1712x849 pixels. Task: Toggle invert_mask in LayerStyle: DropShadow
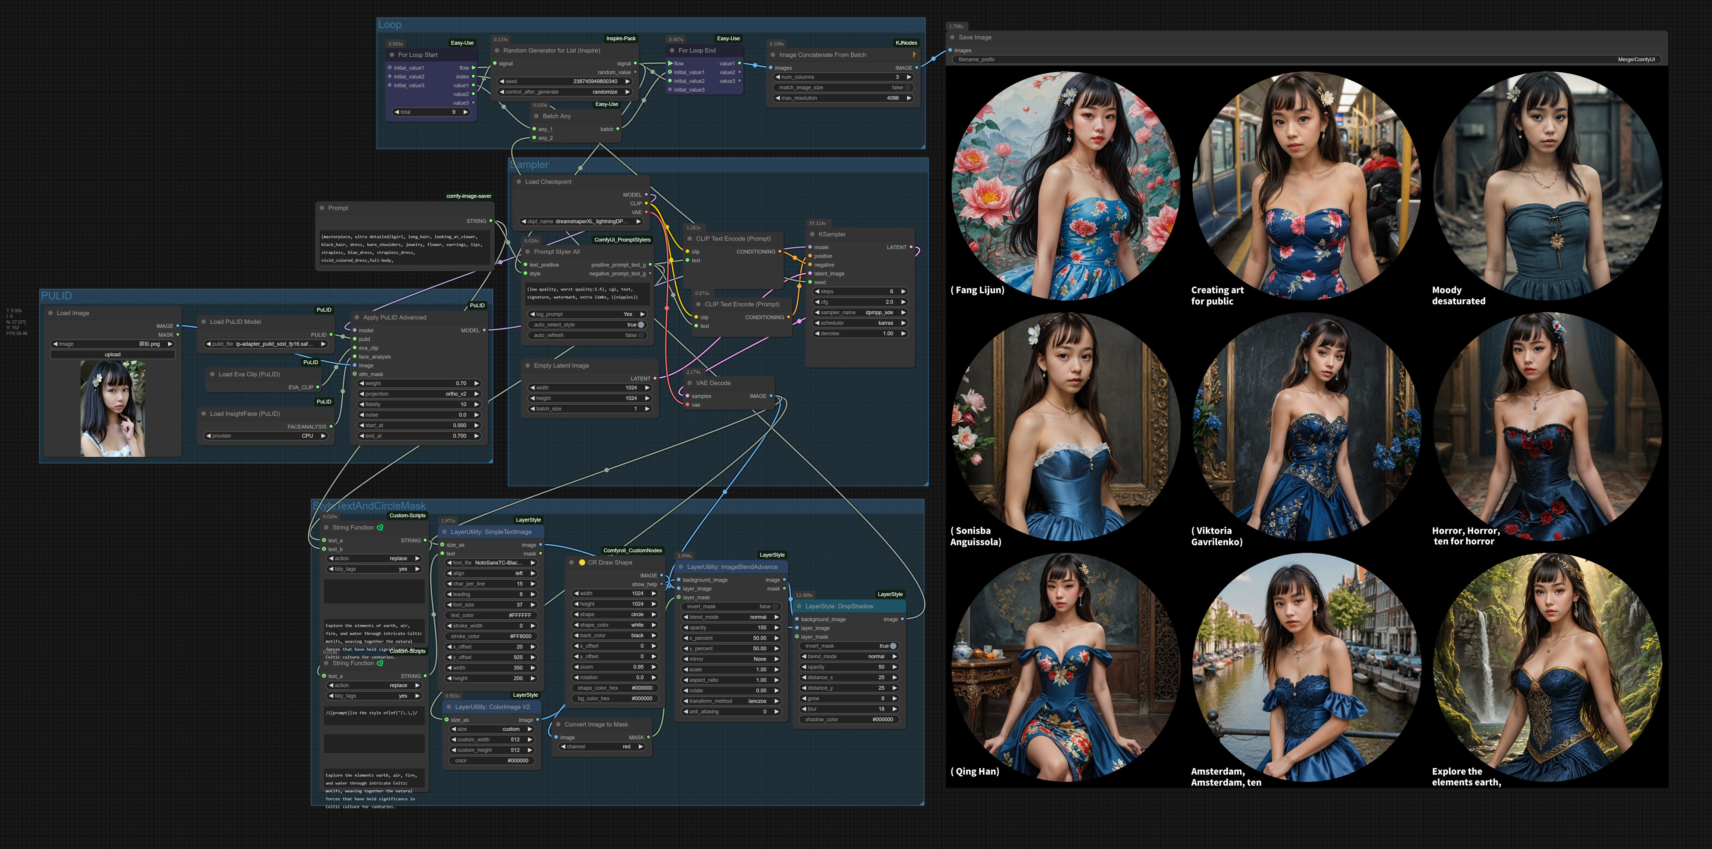pos(850,646)
